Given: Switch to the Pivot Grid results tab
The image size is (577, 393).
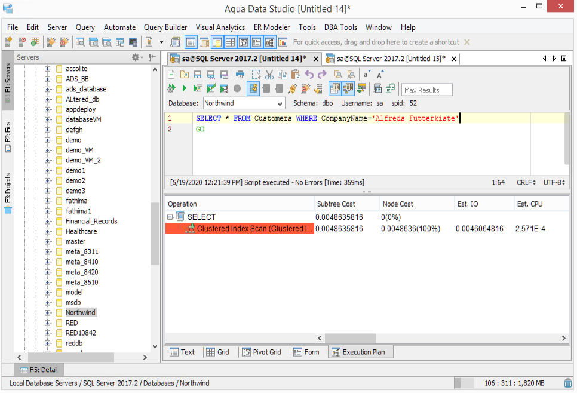Looking at the screenshot, I should point(261,352).
